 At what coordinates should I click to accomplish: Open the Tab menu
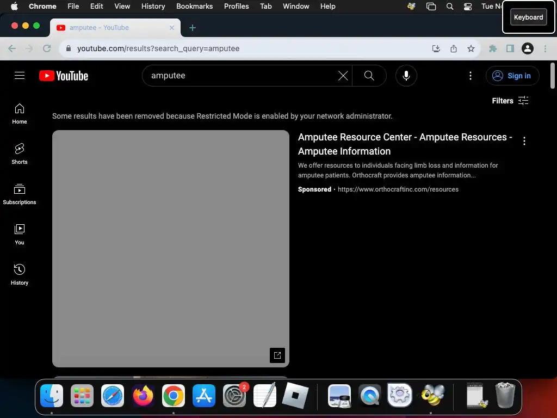[265, 7]
